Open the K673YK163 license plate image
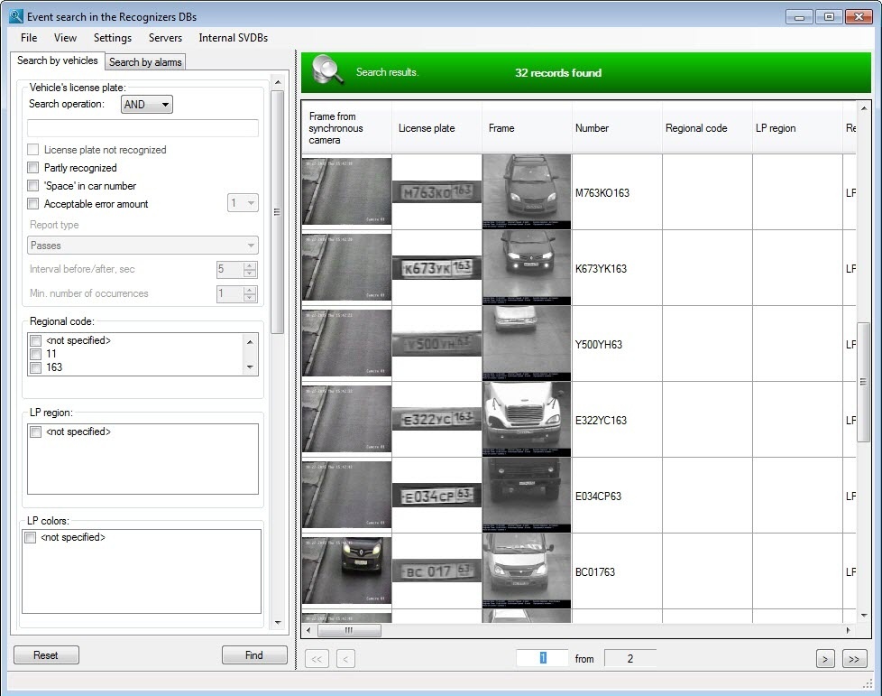The height and width of the screenshot is (696, 882). pyautogui.click(x=436, y=267)
